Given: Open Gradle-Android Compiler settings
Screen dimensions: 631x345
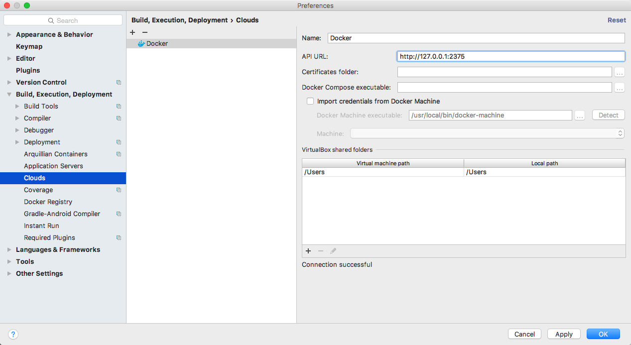Looking at the screenshot, I should tap(62, 214).
